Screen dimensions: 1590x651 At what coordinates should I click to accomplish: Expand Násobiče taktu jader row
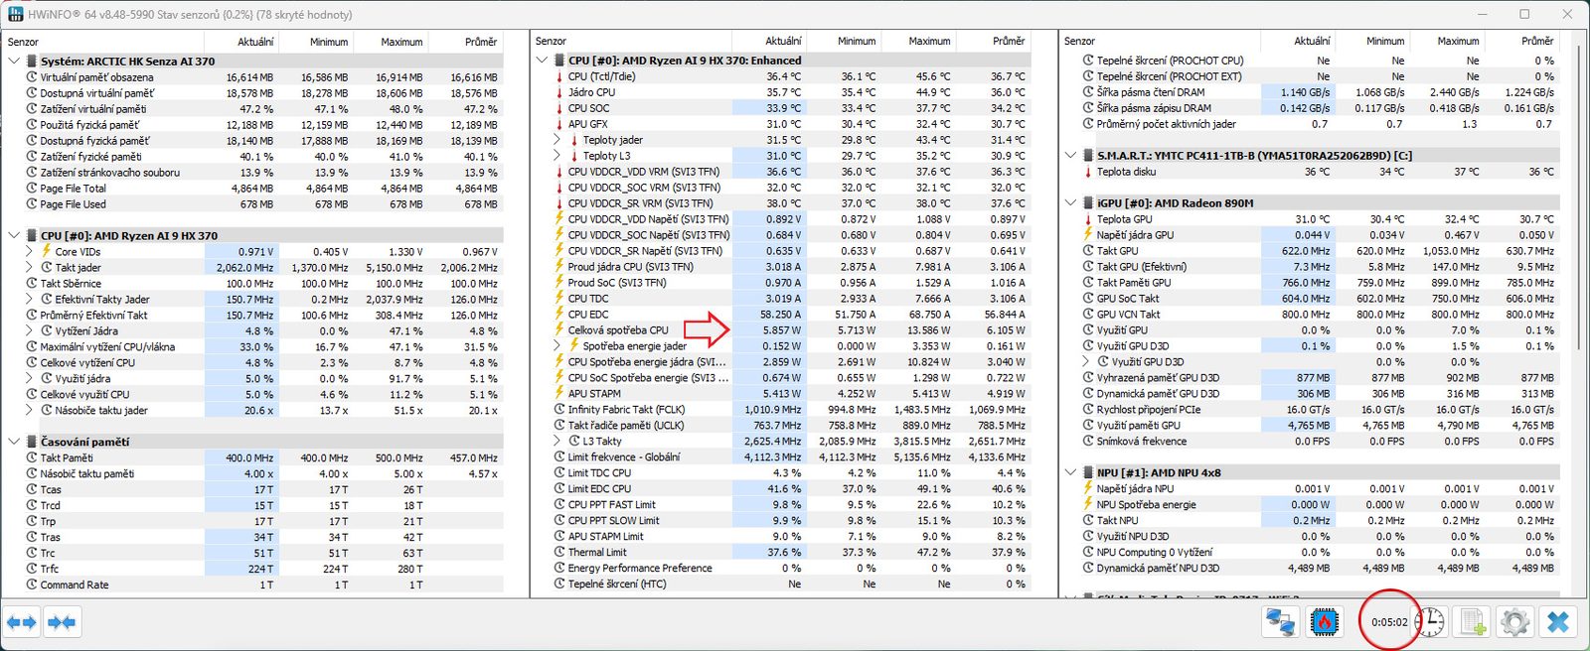30,410
